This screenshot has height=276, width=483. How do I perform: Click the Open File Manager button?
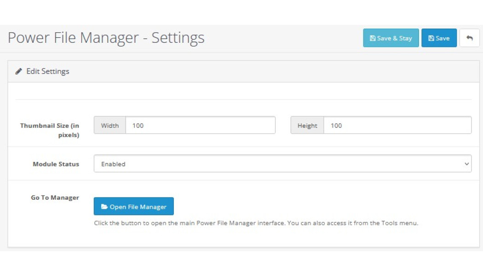pyautogui.click(x=134, y=207)
